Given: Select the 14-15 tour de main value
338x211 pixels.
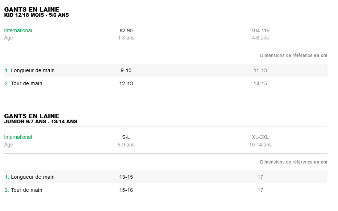Looking at the screenshot, I should 260,83.
